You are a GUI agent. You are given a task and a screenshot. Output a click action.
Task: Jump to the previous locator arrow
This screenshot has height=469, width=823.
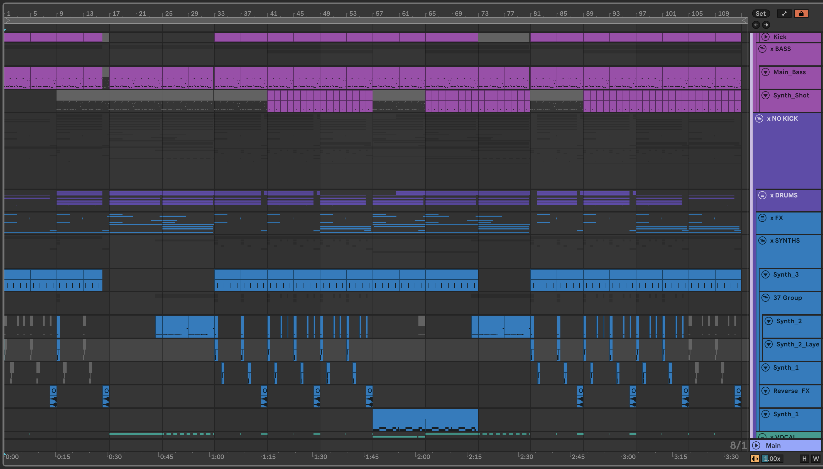(756, 25)
